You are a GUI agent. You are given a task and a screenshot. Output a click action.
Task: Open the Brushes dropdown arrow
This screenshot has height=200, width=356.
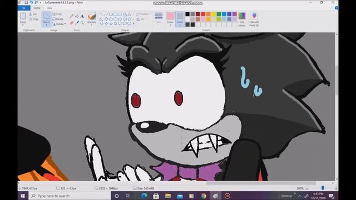(x=92, y=24)
